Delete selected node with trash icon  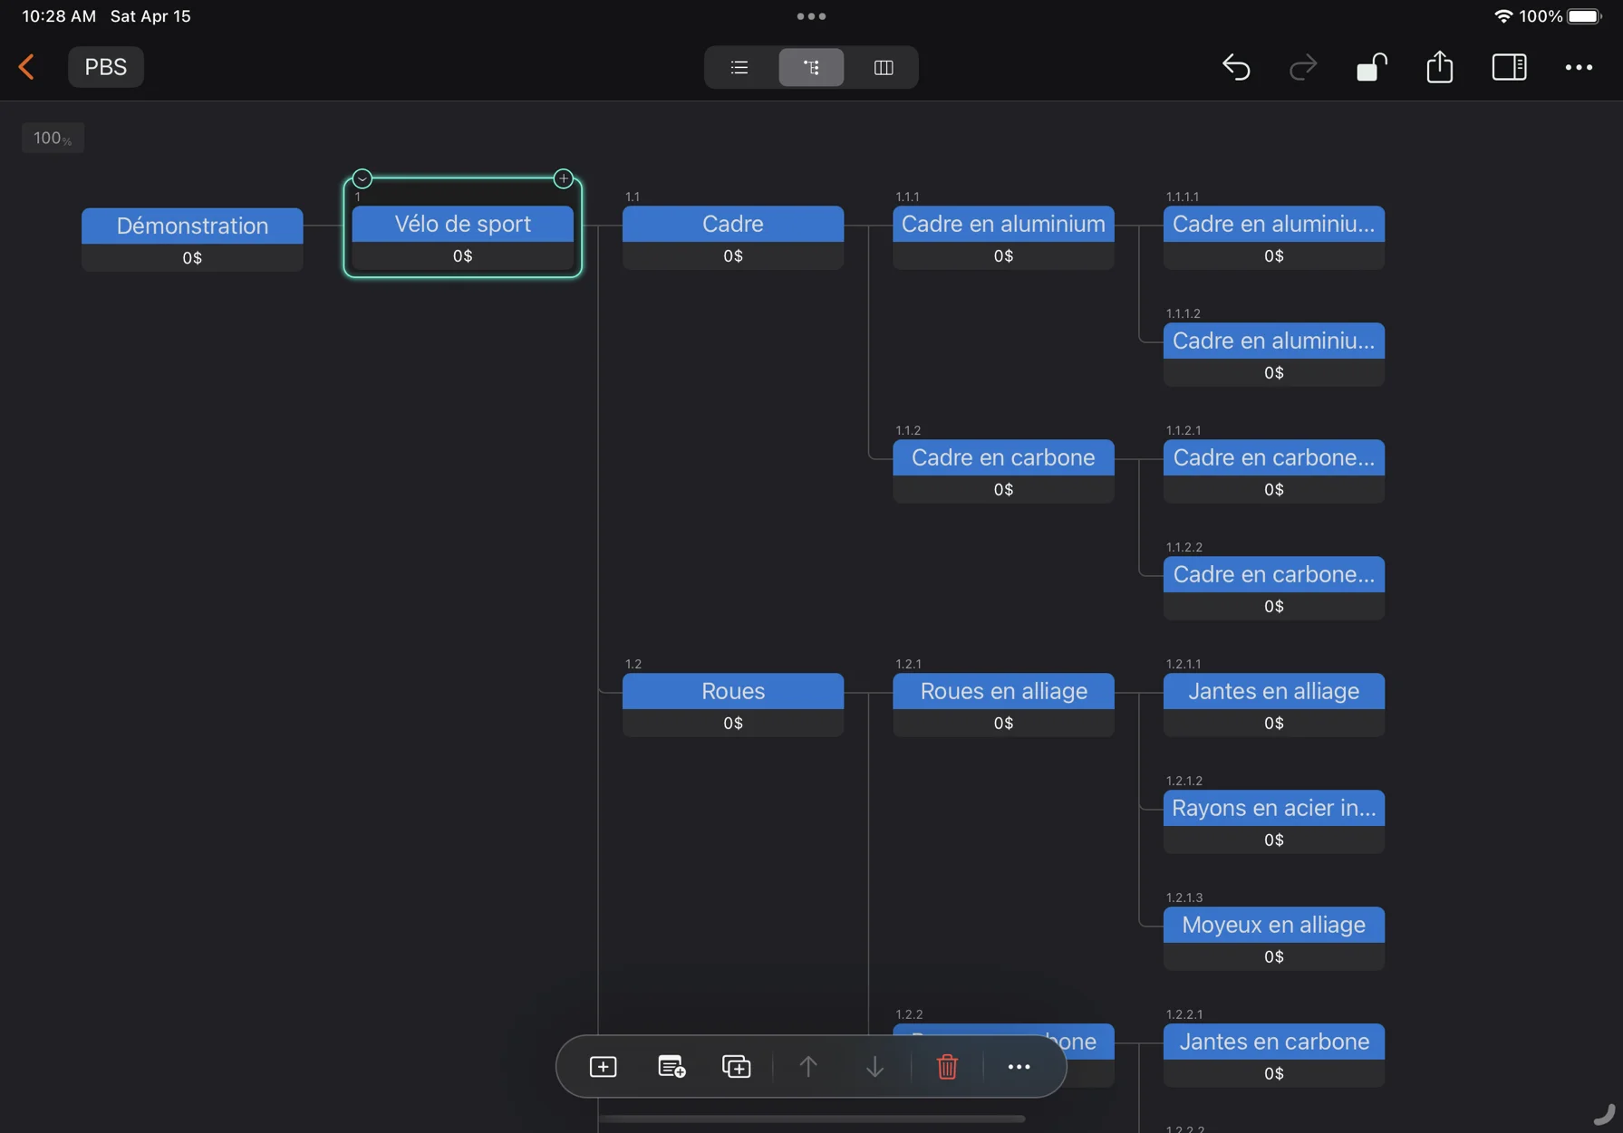pyautogui.click(x=947, y=1067)
